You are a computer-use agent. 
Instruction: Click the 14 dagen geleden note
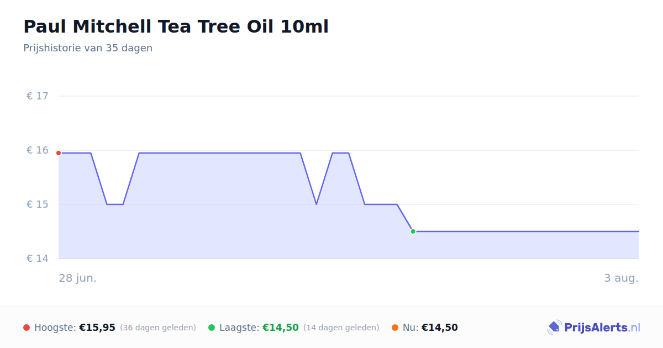tap(341, 328)
